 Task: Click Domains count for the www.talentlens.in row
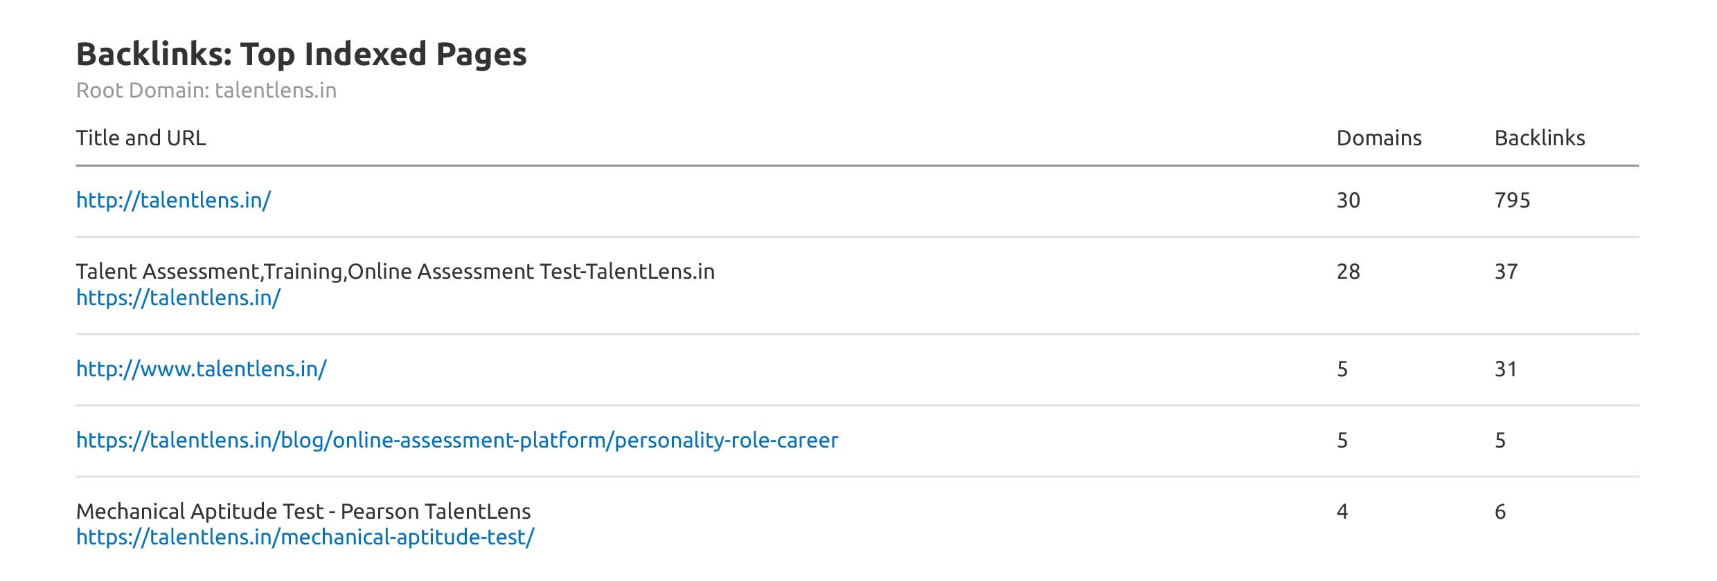tap(1342, 369)
